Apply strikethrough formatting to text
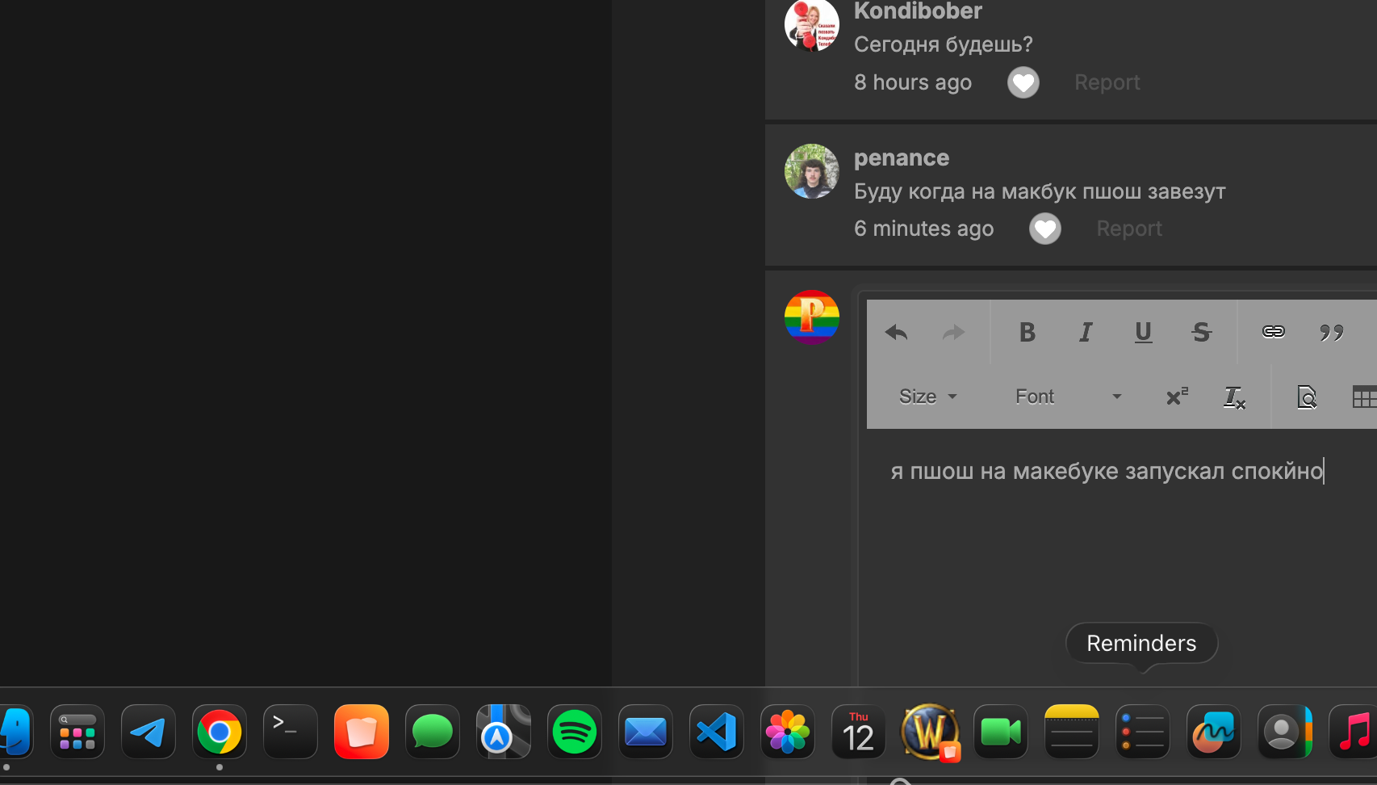Screen dimensions: 1377x785 pos(1201,333)
